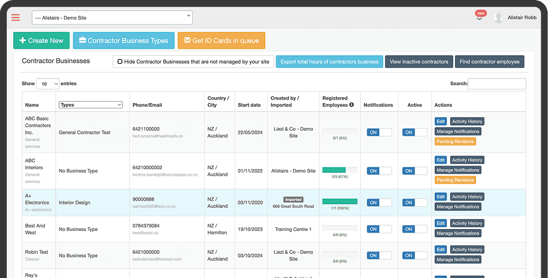Manage Notifications for Best And West
548x278 pixels.
[458, 234]
